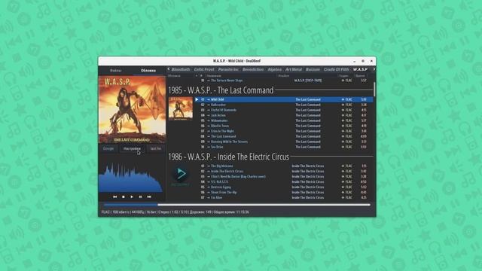Screen dimensions: 482x271
Task: Skip to the next track
Action: pyautogui.click(x=149, y=196)
